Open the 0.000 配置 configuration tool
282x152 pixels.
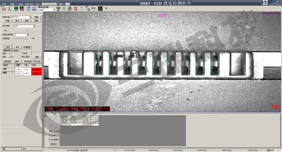click(34, 8)
